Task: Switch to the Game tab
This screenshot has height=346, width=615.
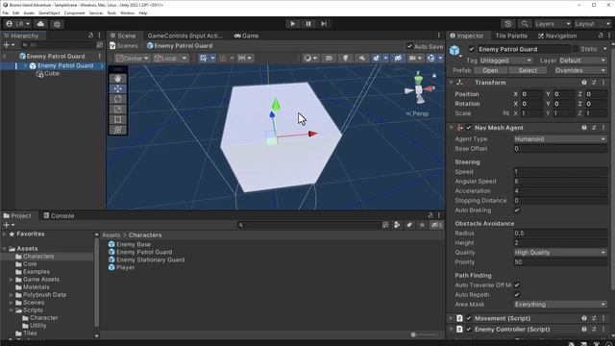Action: click(246, 36)
